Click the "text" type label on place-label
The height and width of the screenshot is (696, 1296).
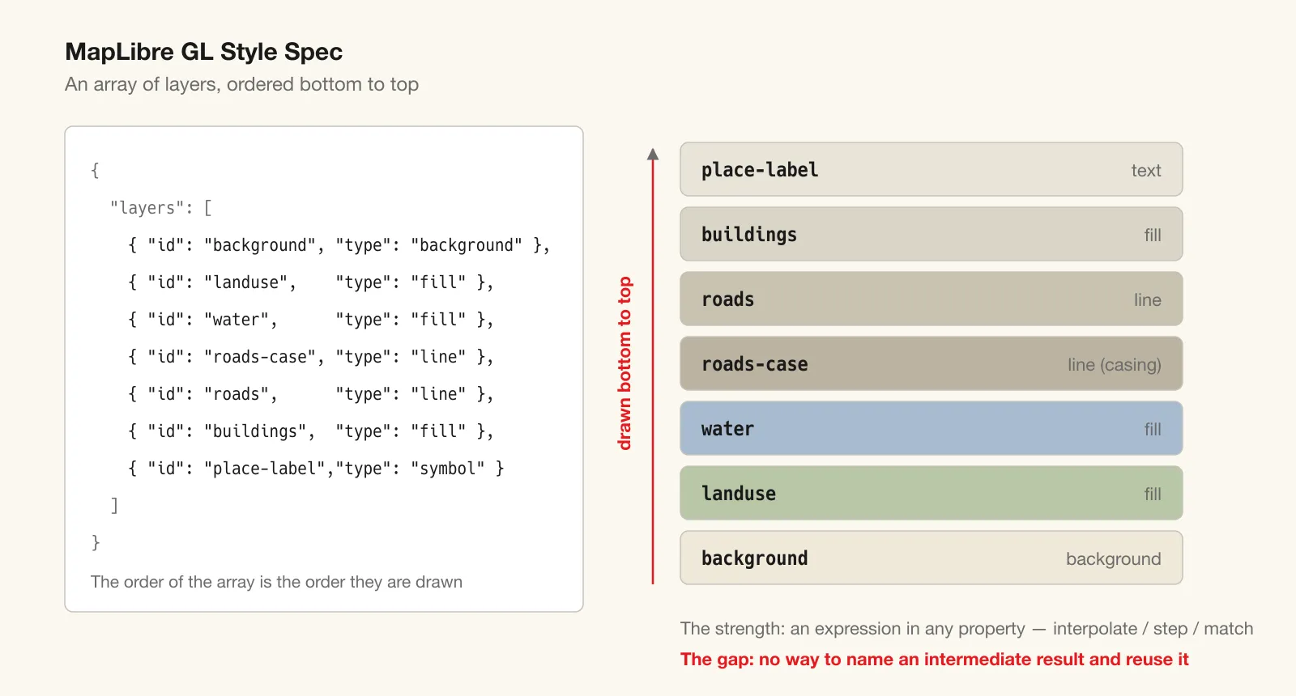(1146, 171)
